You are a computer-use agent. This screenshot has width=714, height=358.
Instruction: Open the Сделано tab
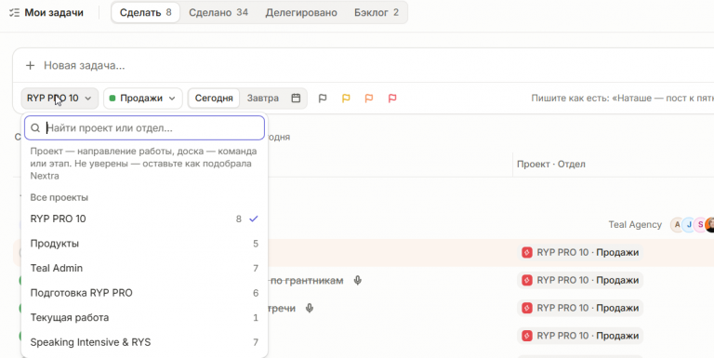pyautogui.click(x=218, y=12)
